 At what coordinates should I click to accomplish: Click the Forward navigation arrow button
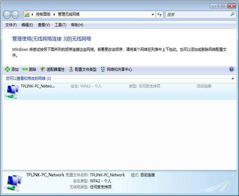[15, 15]
